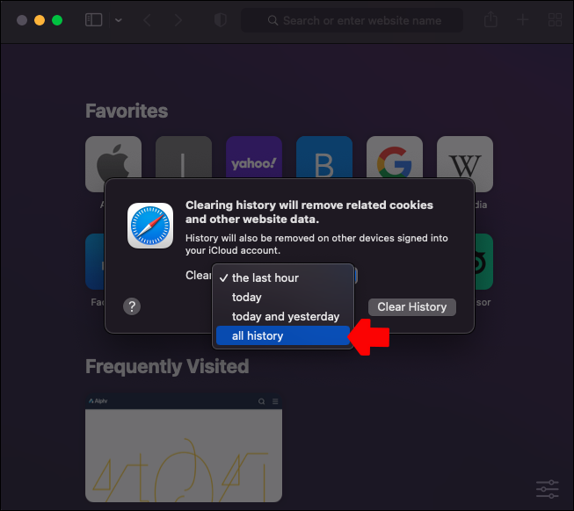Open the Google favorite tile
574x511 pixels.
coord(395,157)
